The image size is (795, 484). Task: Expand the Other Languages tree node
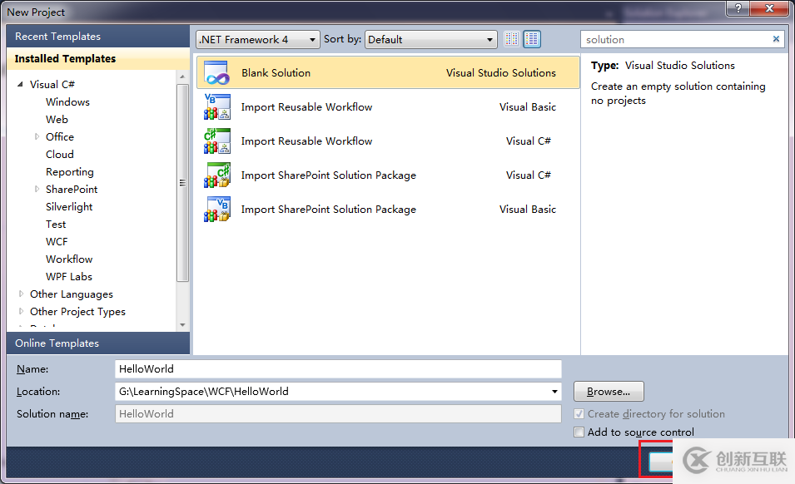tap(21, 294)
